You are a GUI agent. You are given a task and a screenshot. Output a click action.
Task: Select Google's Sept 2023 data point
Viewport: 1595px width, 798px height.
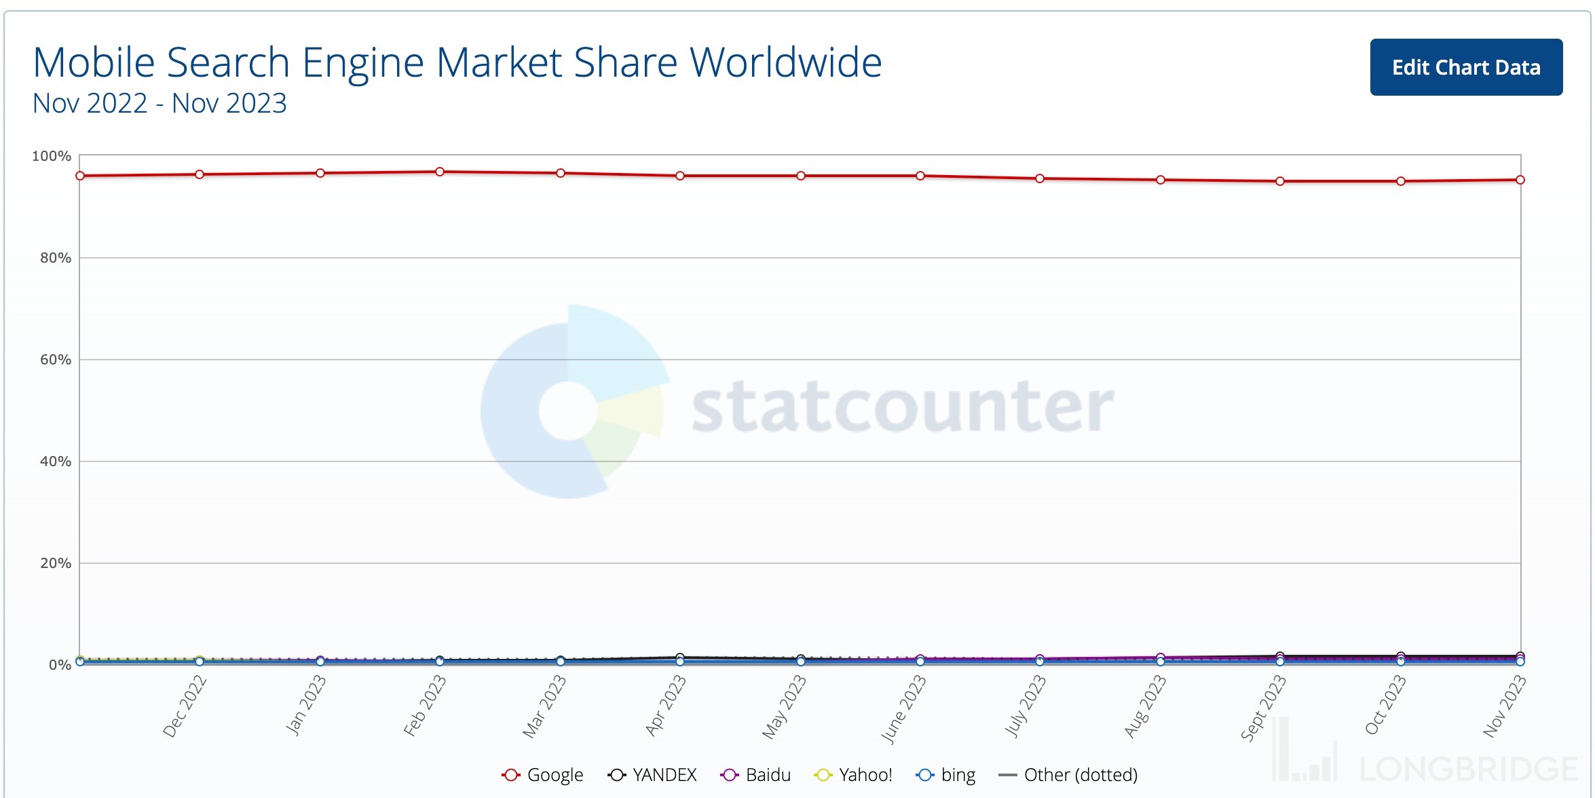point(1280,181)
